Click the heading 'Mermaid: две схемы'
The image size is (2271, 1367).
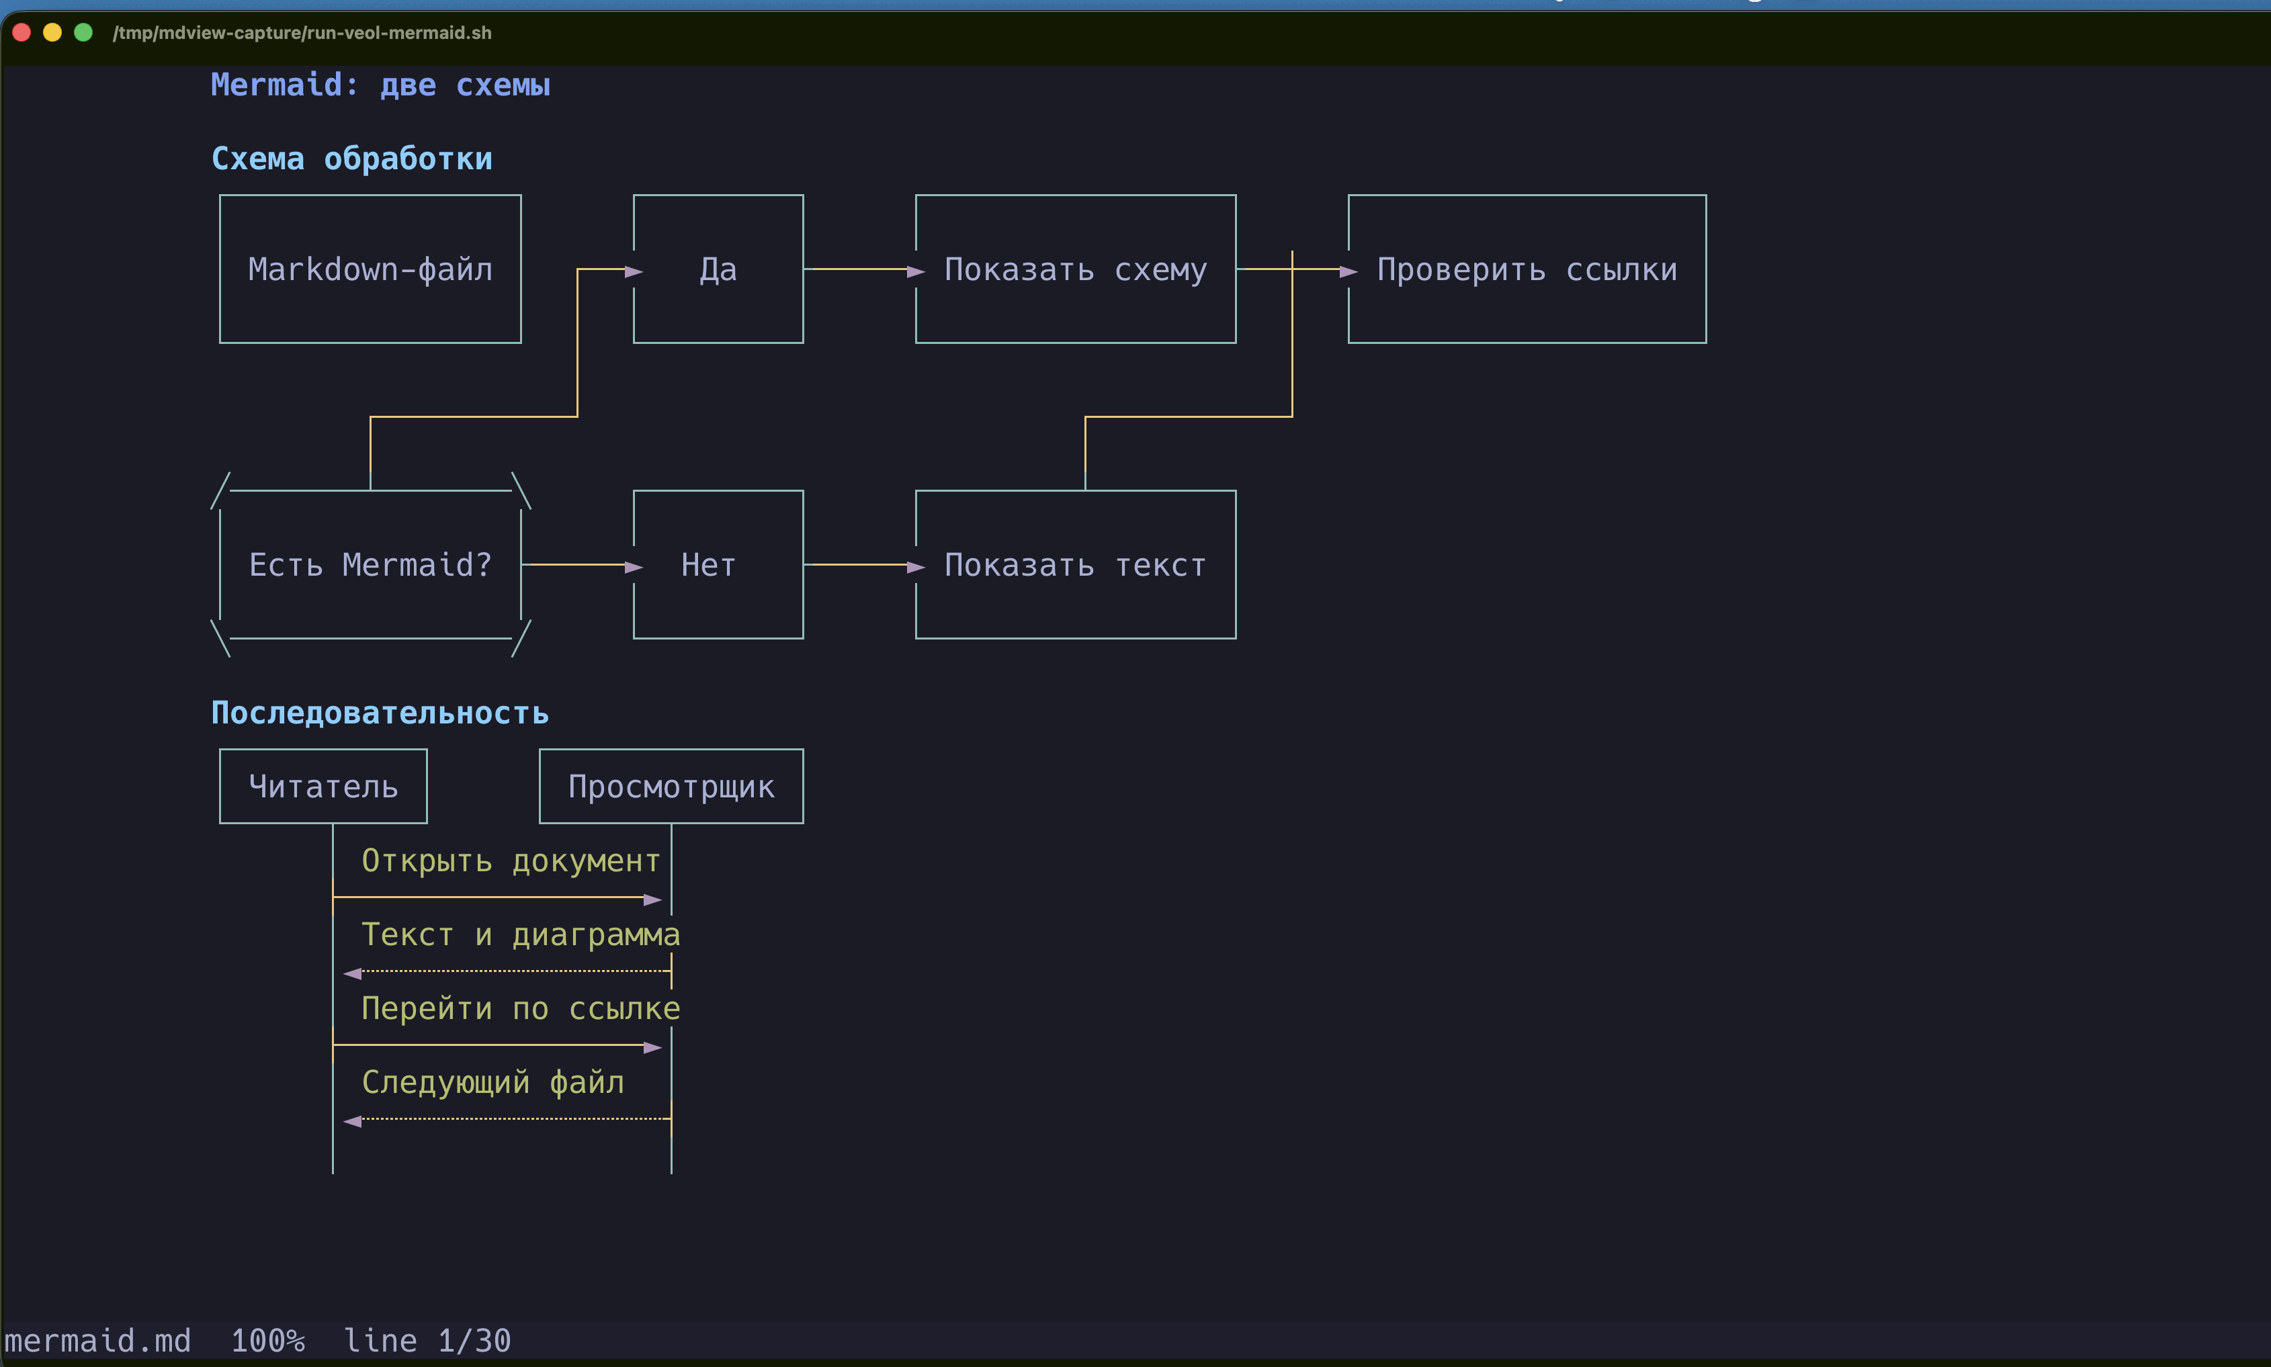[380, 85]
